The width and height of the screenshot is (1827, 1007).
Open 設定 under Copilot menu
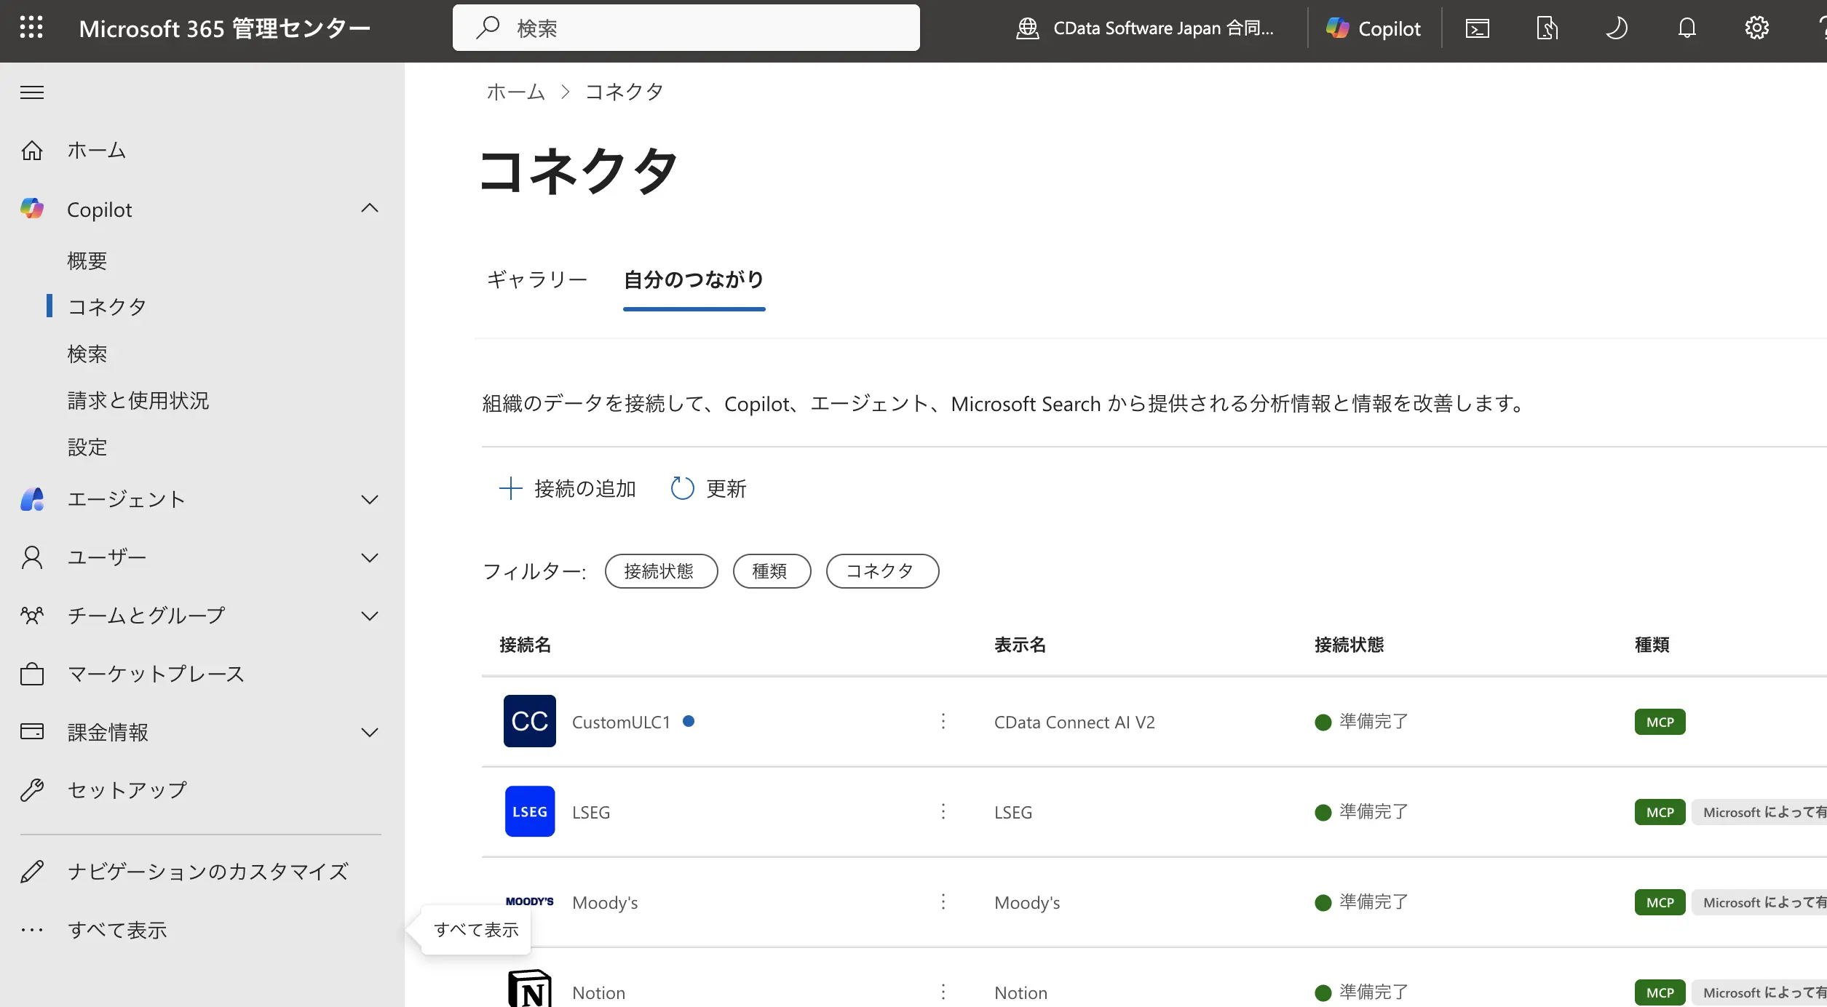[x=87, y=447]
